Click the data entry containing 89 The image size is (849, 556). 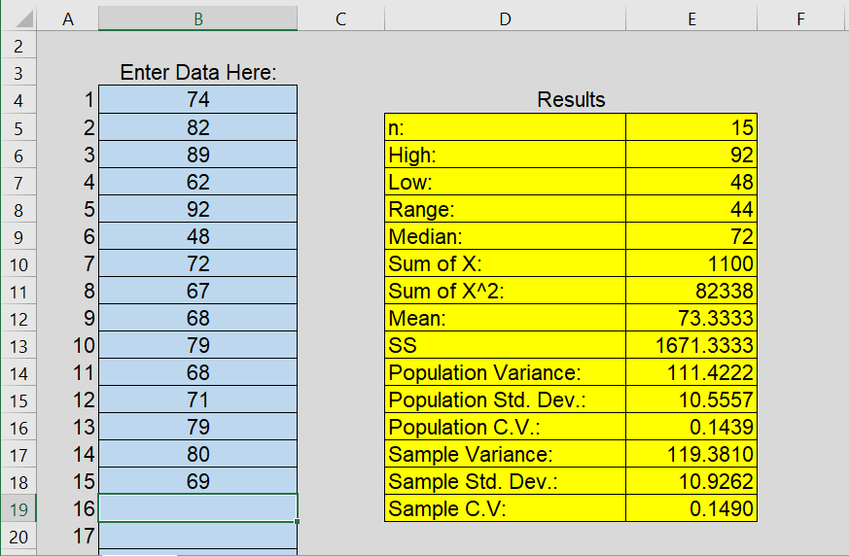[197, 154]
